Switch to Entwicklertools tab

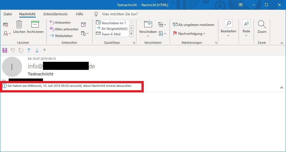coord(56,14)
